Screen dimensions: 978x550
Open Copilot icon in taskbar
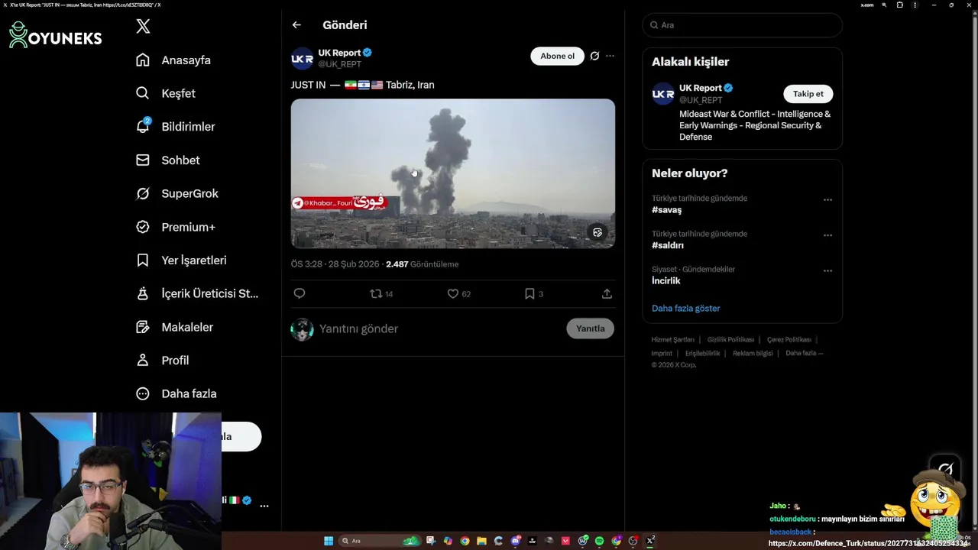[x=448, y=541]
